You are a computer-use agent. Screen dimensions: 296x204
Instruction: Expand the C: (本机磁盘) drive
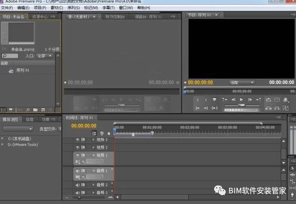click(2, 138)
